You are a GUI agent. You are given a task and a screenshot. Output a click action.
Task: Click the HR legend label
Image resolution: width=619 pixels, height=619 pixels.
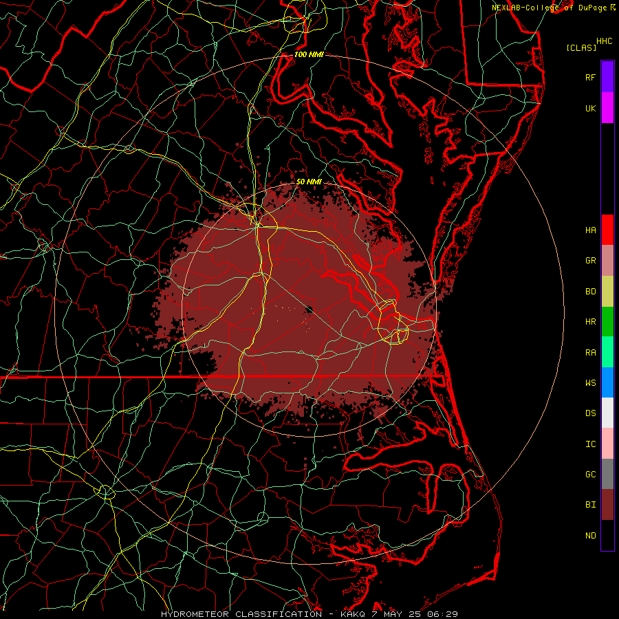(590, 322)
